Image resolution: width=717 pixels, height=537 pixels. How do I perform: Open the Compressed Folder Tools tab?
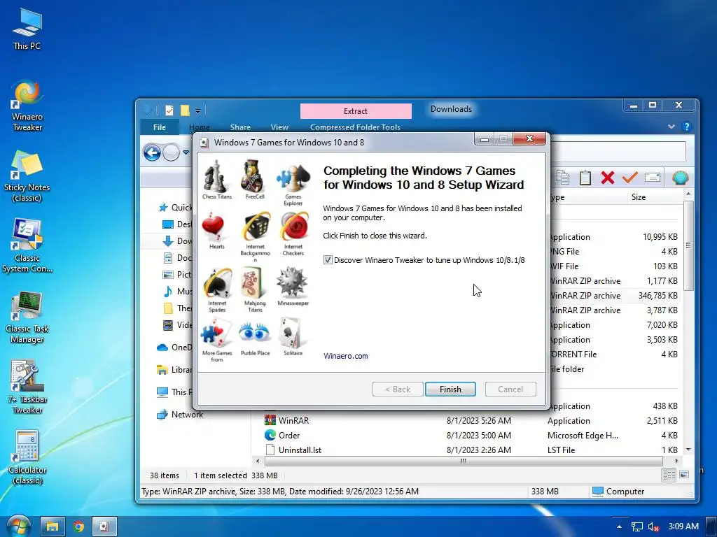tap(355, 127)
